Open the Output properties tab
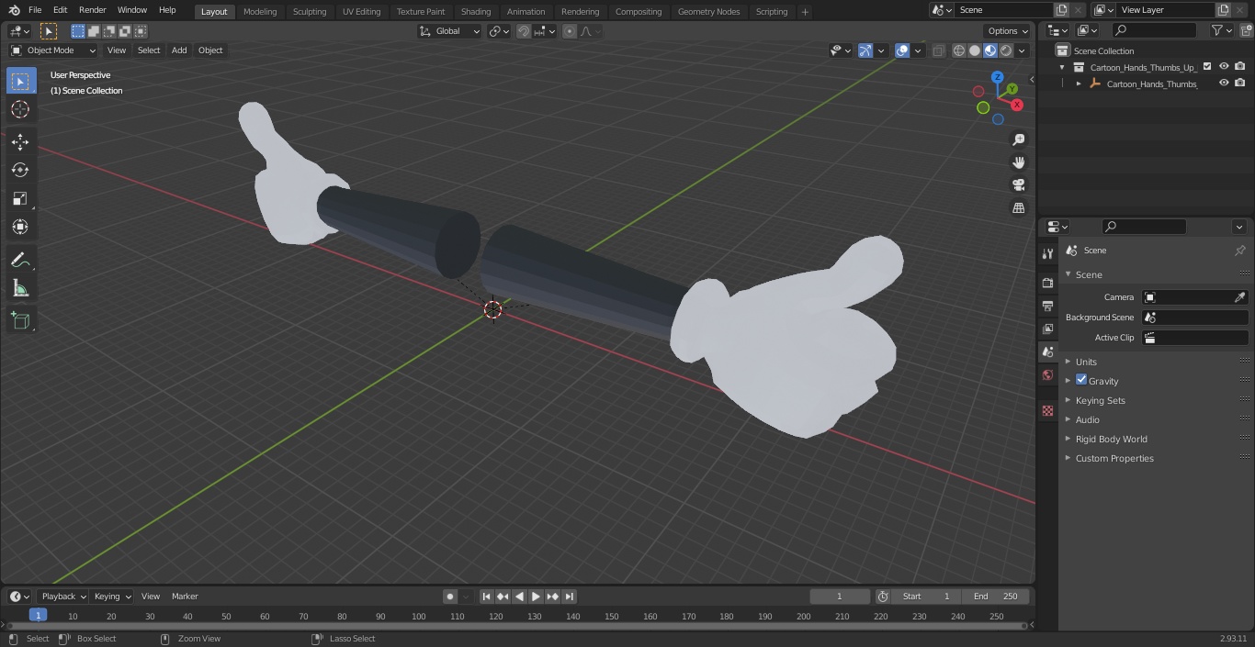The height and width of the screenshot is (647, 1255). pyautogui.click(x=1047, y=306)
